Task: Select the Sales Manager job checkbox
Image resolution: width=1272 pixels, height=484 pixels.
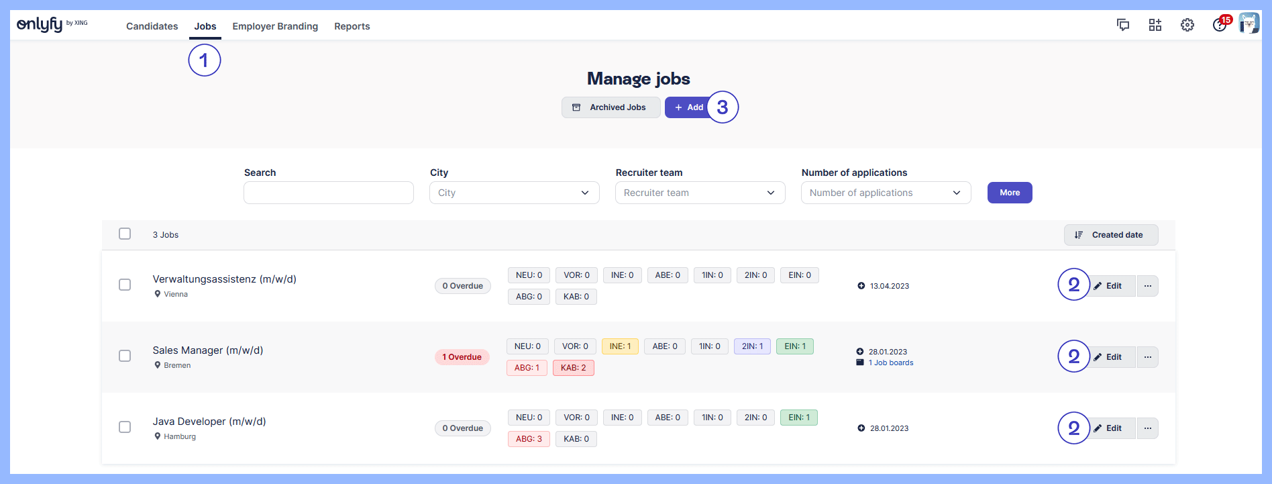Action: [x=125, y=356]
